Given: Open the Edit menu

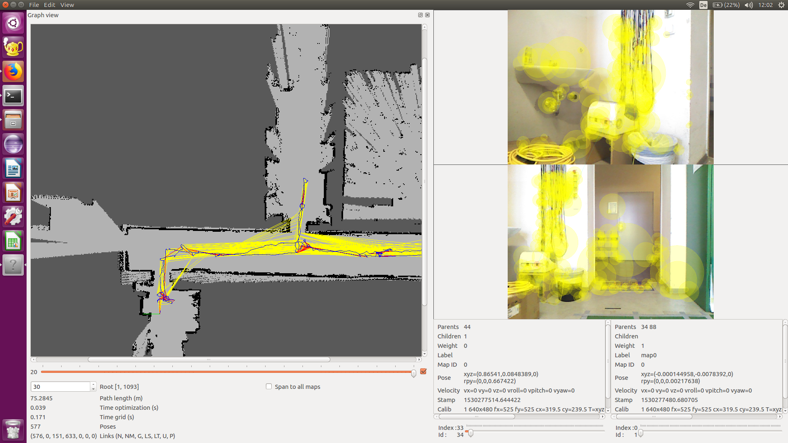Looking at the screenshot, I should point(50,5).
